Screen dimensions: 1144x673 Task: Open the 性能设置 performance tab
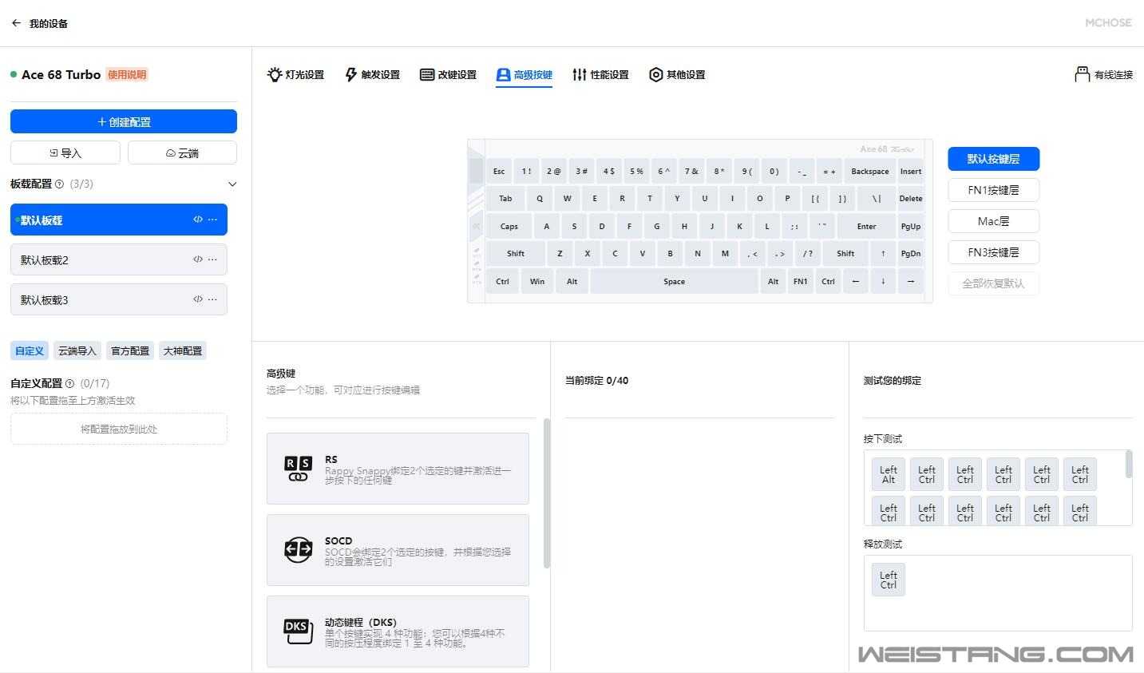tap(600, 75)
